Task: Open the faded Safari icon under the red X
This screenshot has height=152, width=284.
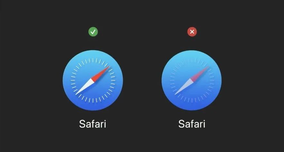Action: [x=192, y=80]
